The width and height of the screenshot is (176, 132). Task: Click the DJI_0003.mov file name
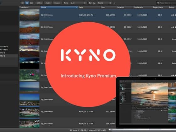pyautogui.click(x=47, y=39)
